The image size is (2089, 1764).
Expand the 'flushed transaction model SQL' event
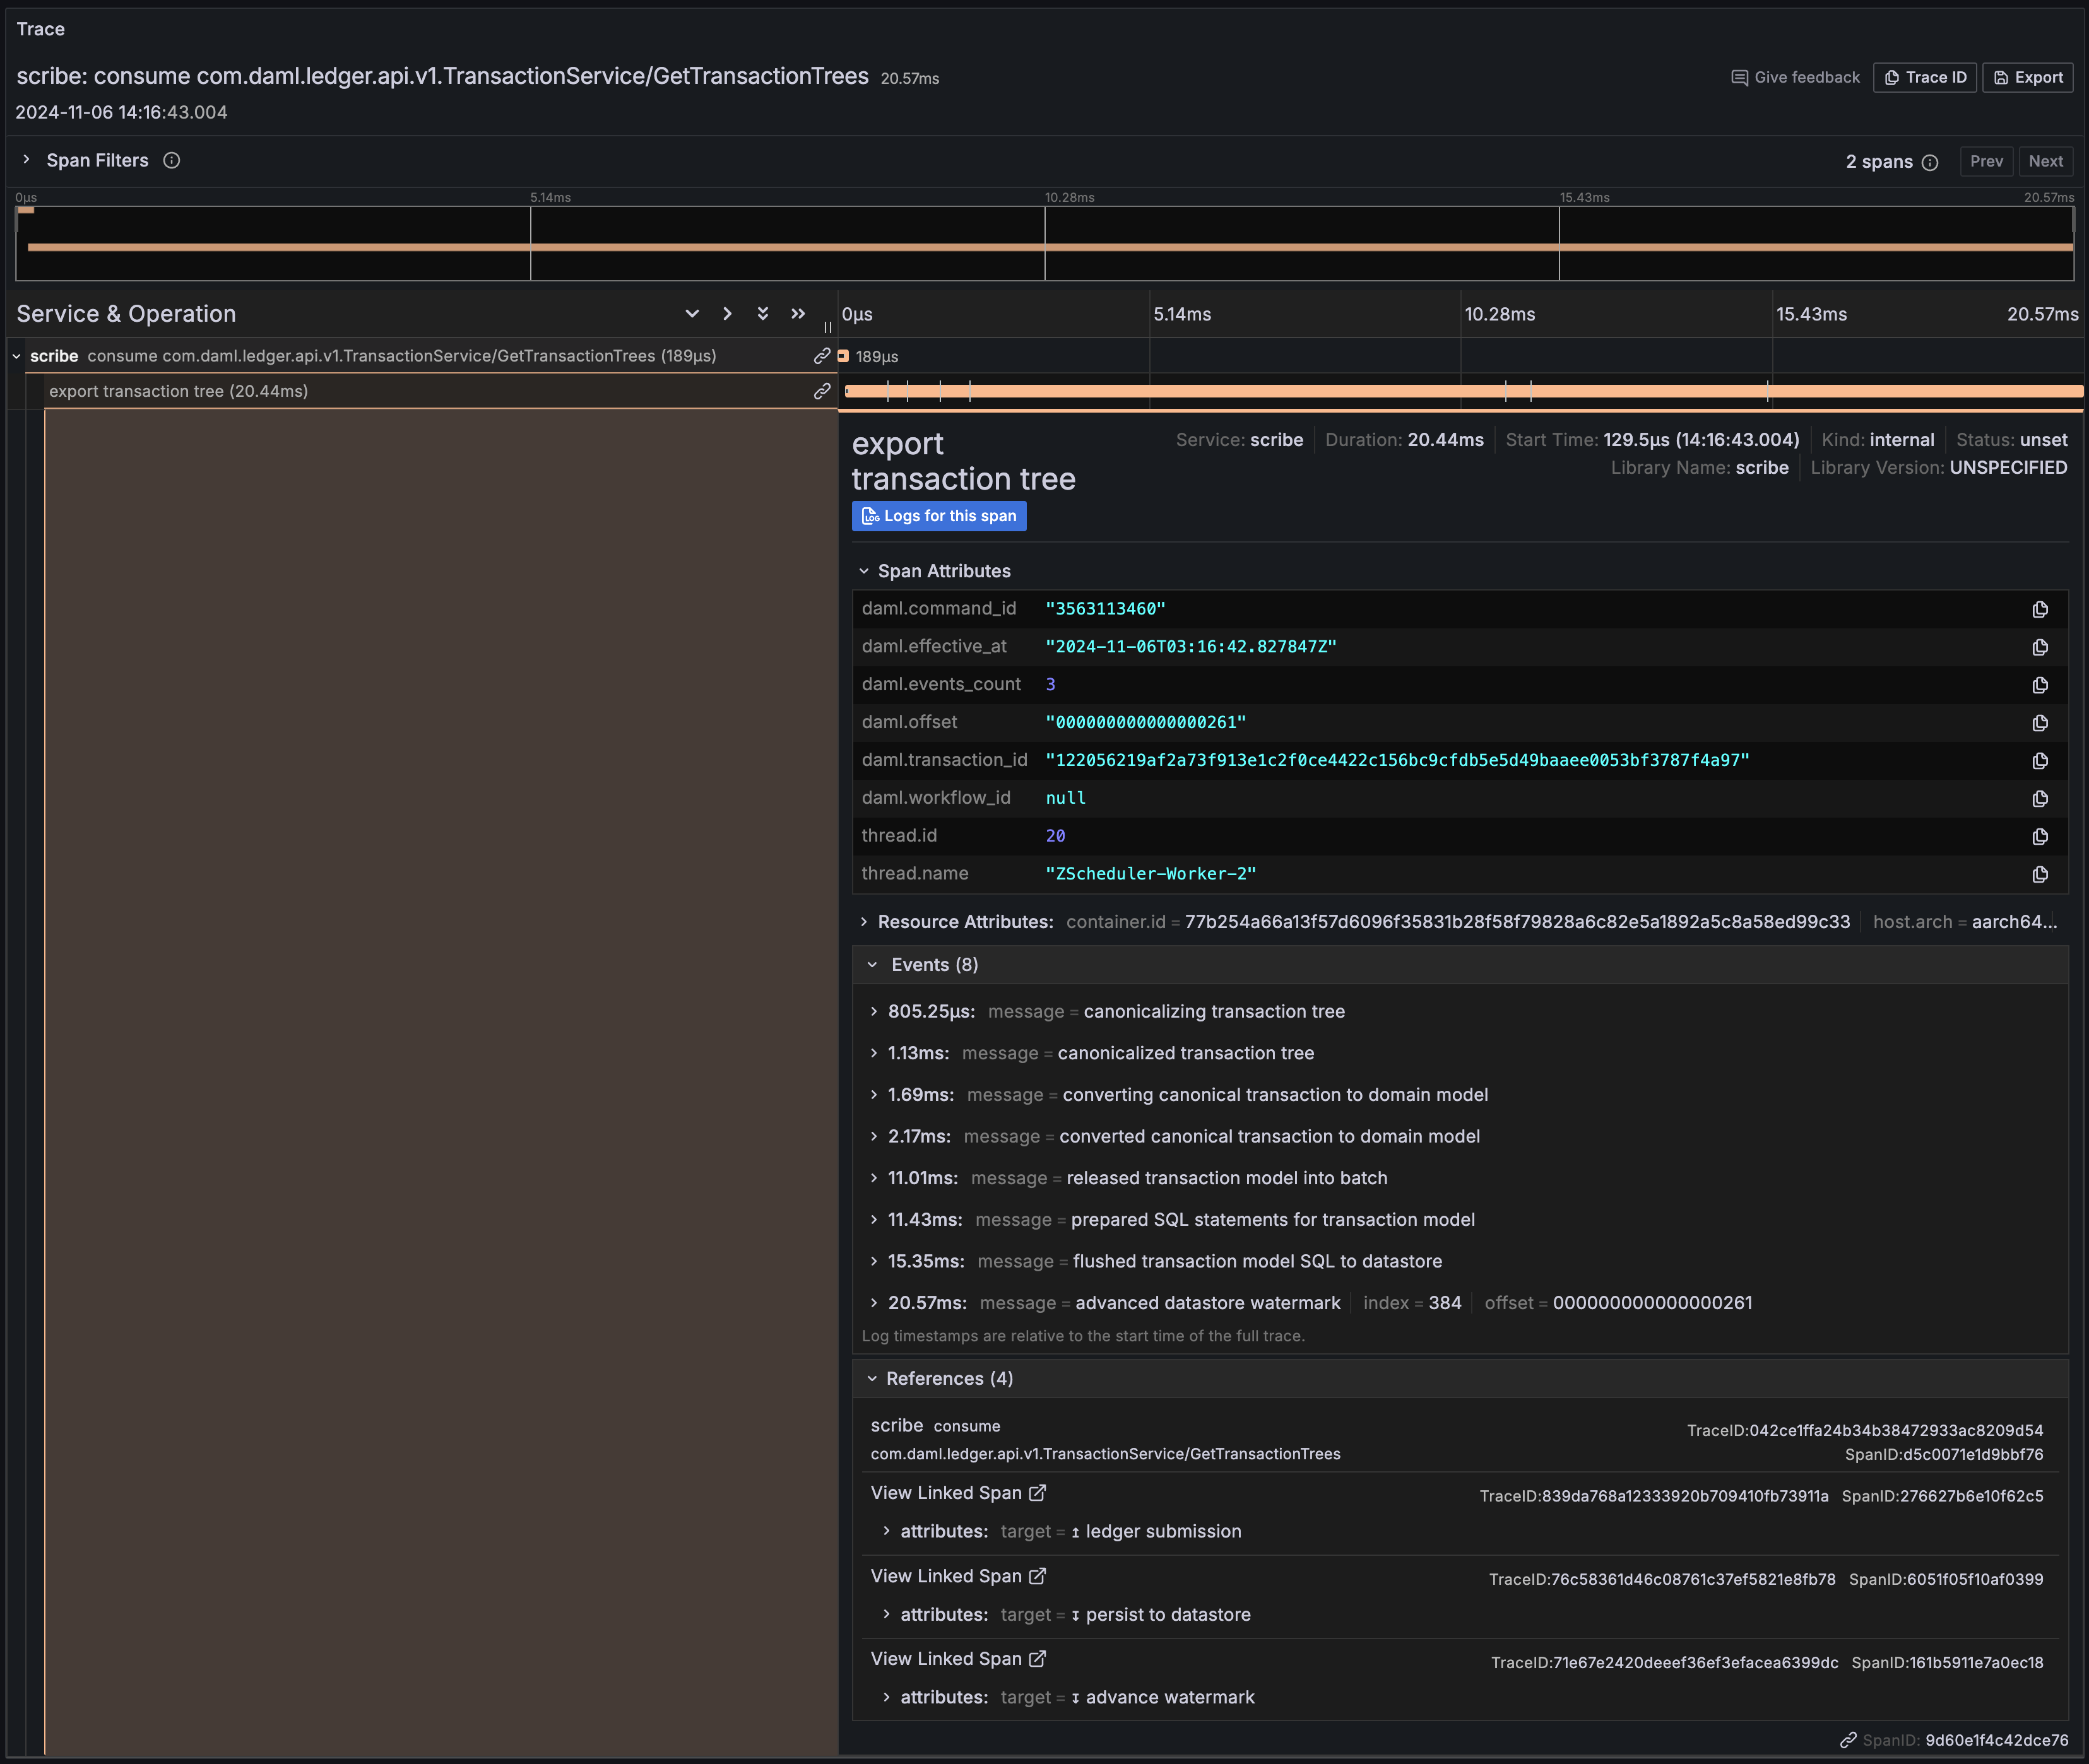pos(875,1261)
